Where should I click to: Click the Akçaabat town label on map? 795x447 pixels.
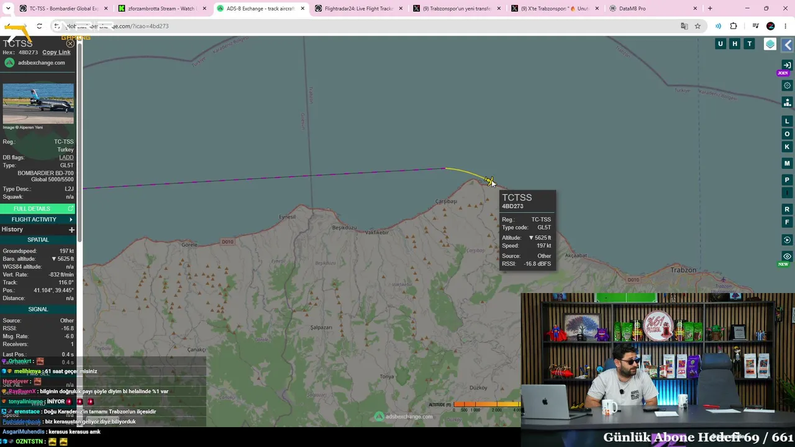click(x=576, y=255)
